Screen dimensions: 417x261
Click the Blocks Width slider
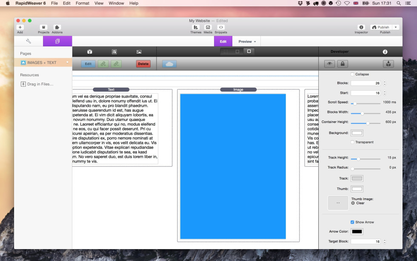(x=366, y=113)
